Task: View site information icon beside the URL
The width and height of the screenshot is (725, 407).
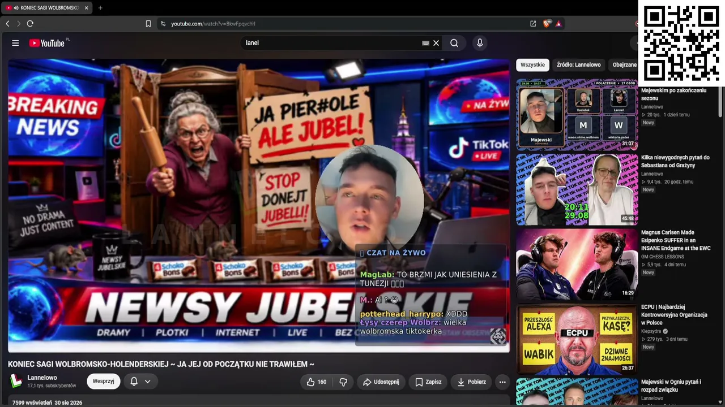Action: click(163, 24)
